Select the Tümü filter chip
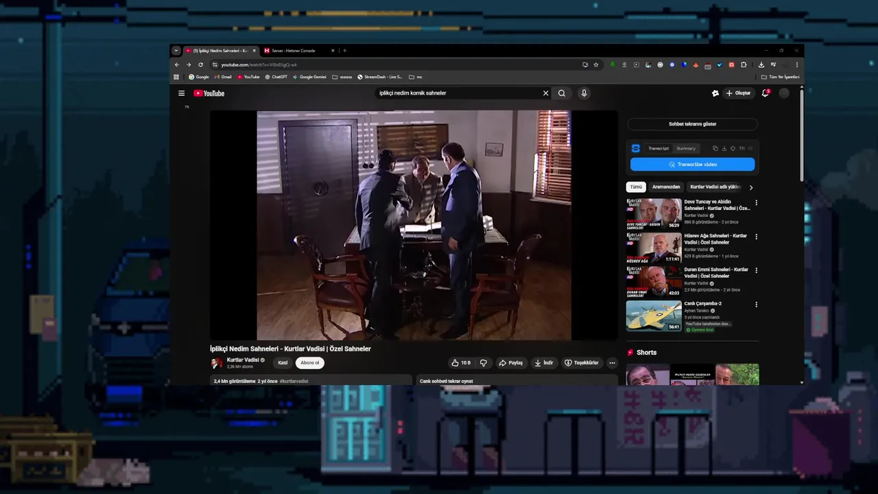Viewport: 878px width, 494px height. 637,187
